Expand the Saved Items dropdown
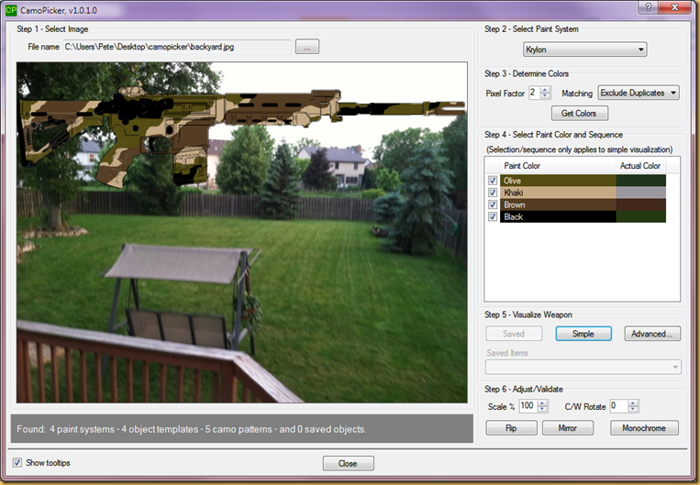This screenshot has width=700, height=485. (x=583, y=367)
